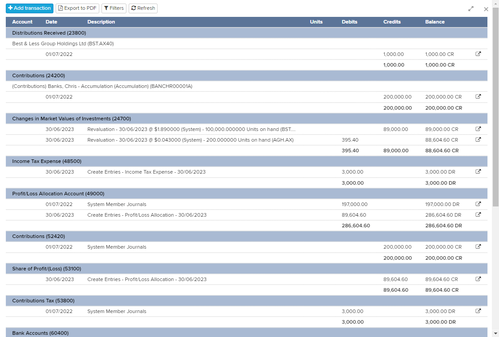
Task: Sort transactions by the Date column header
Action: (x=51, y=22)
